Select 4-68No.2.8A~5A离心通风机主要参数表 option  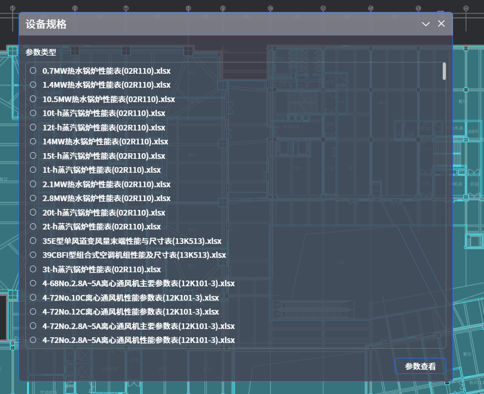pos(33,283)
